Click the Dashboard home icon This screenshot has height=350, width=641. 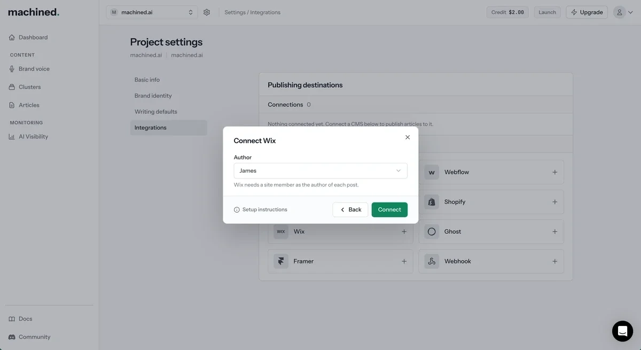coord(12,37)
